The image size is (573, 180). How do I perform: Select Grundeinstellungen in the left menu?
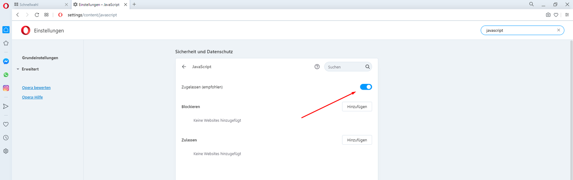40,58
